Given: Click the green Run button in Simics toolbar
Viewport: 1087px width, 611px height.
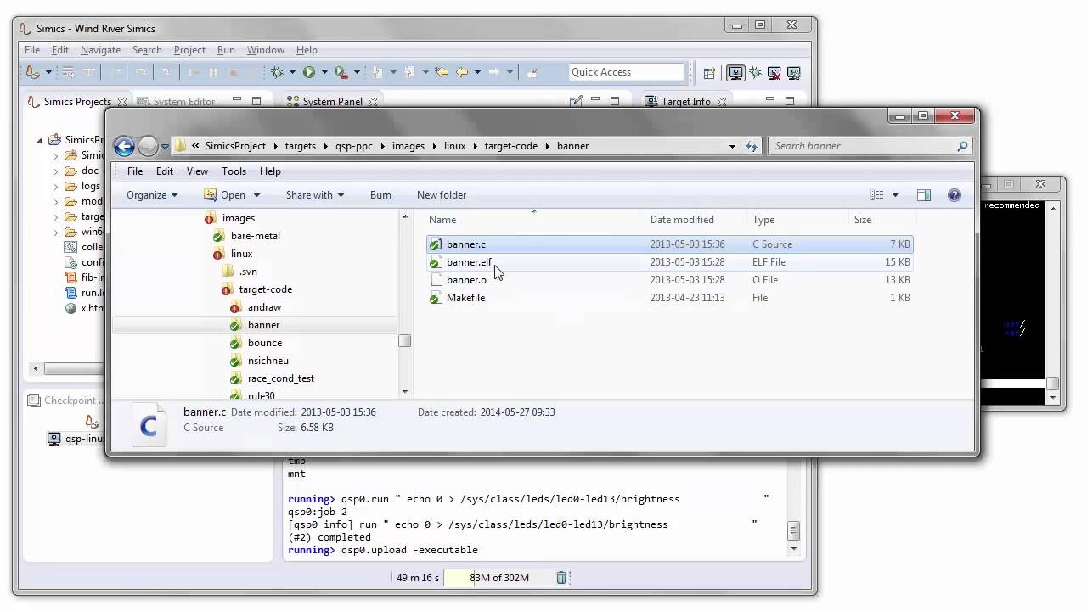Looking at the screenshot, I should (x=309, y=73).
